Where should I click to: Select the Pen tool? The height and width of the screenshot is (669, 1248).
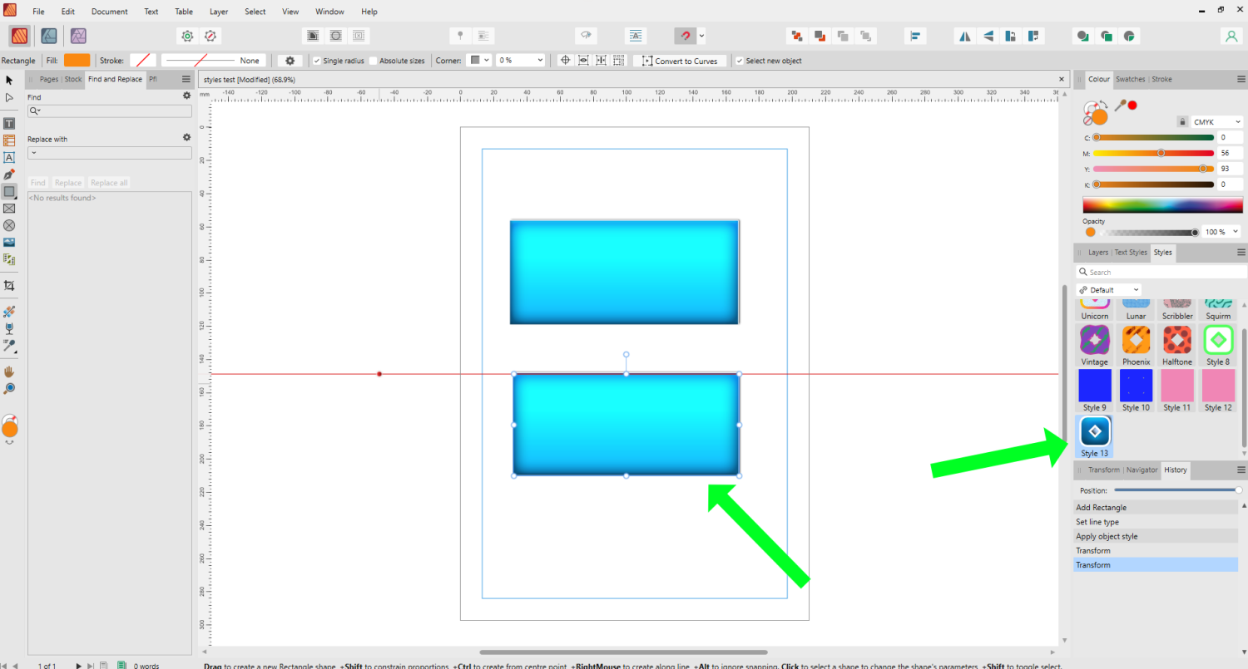[9, 175]
